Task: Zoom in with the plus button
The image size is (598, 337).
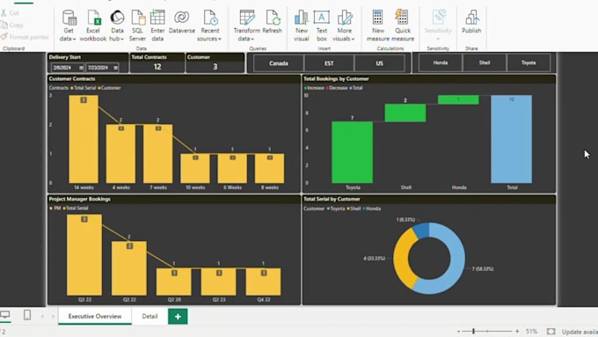Action: [x=517, y=331]
